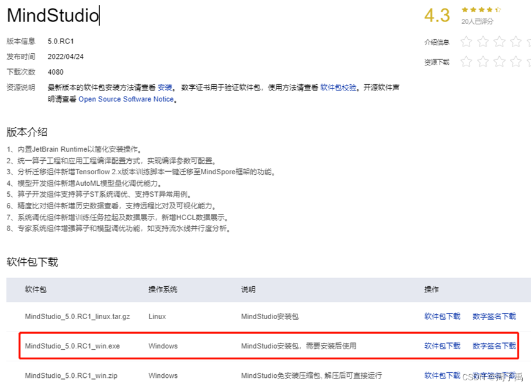Click the 操作系统 table column header
532x387 pixels.
point(163,289)
